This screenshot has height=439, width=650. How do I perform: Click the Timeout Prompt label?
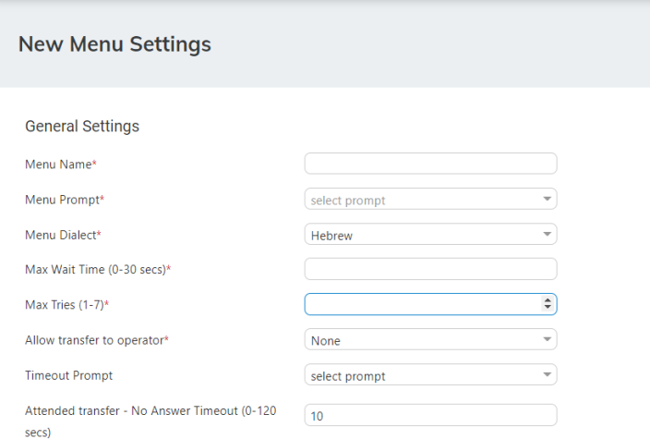[69, 376]
